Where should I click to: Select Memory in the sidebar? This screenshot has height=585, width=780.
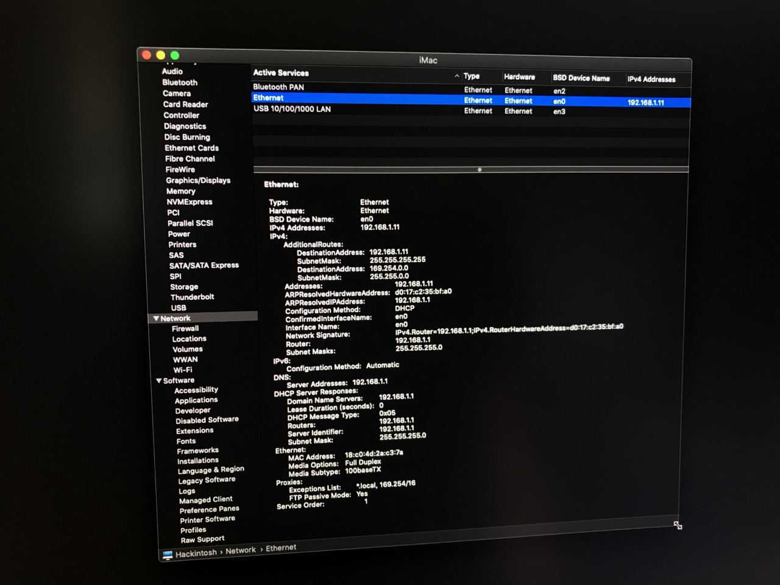tap(181, 191)
